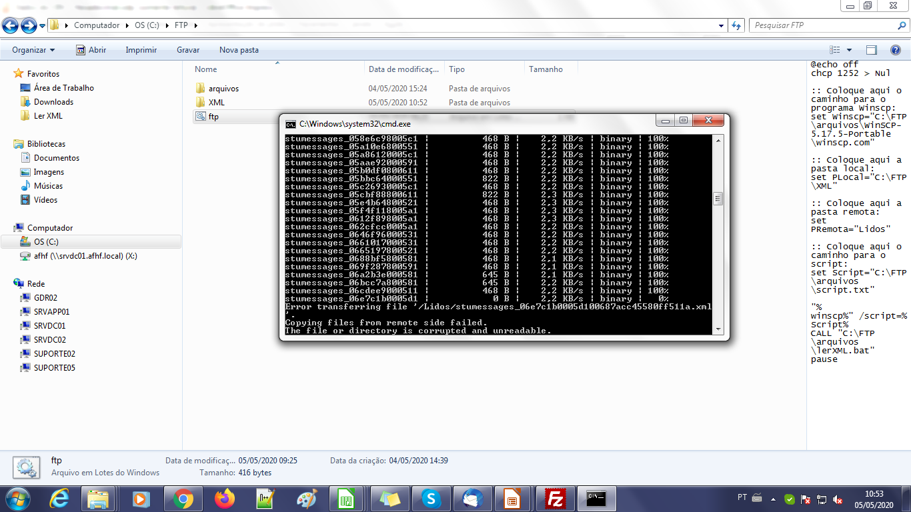Open network computer SUPORTE02
Image resolution: width=911 pixels, height=512 pixels.
pos(54,354)
